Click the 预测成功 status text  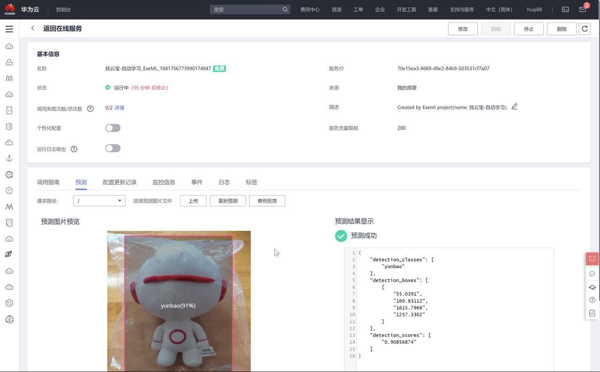[364, 236]
